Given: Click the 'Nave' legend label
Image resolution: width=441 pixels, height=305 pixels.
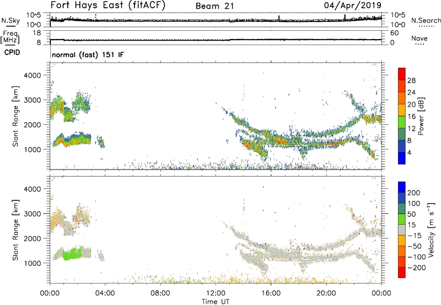Looking at the screenshot, I should click(420, 39).
